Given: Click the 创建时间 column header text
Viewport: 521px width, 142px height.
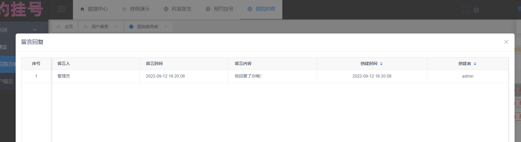Looking at the screenshot, I should coord(369,64).
